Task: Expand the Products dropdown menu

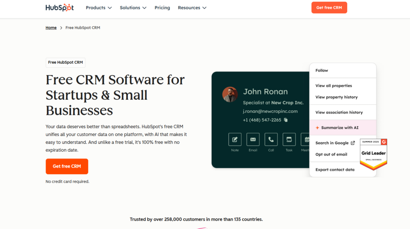Action: (99, 8)
